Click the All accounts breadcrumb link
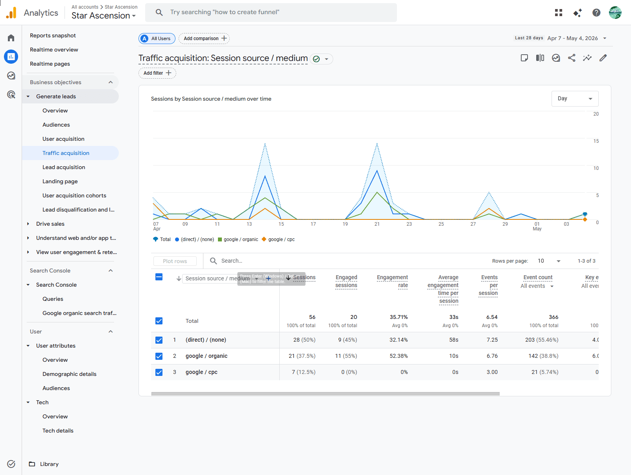 pyautogui.click(x=85, y=7)
